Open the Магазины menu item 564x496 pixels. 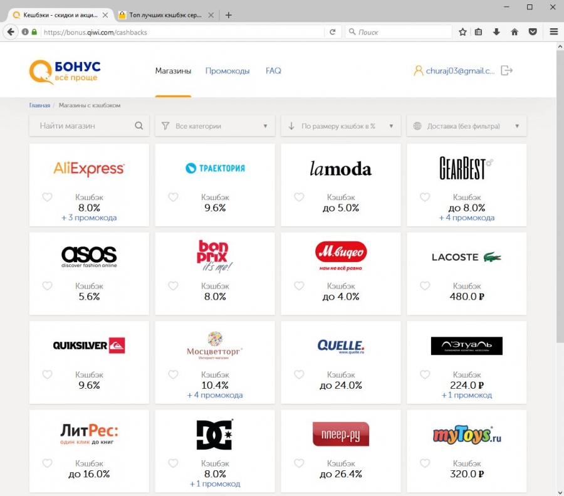pyautogui.click(x=173, y=71)
